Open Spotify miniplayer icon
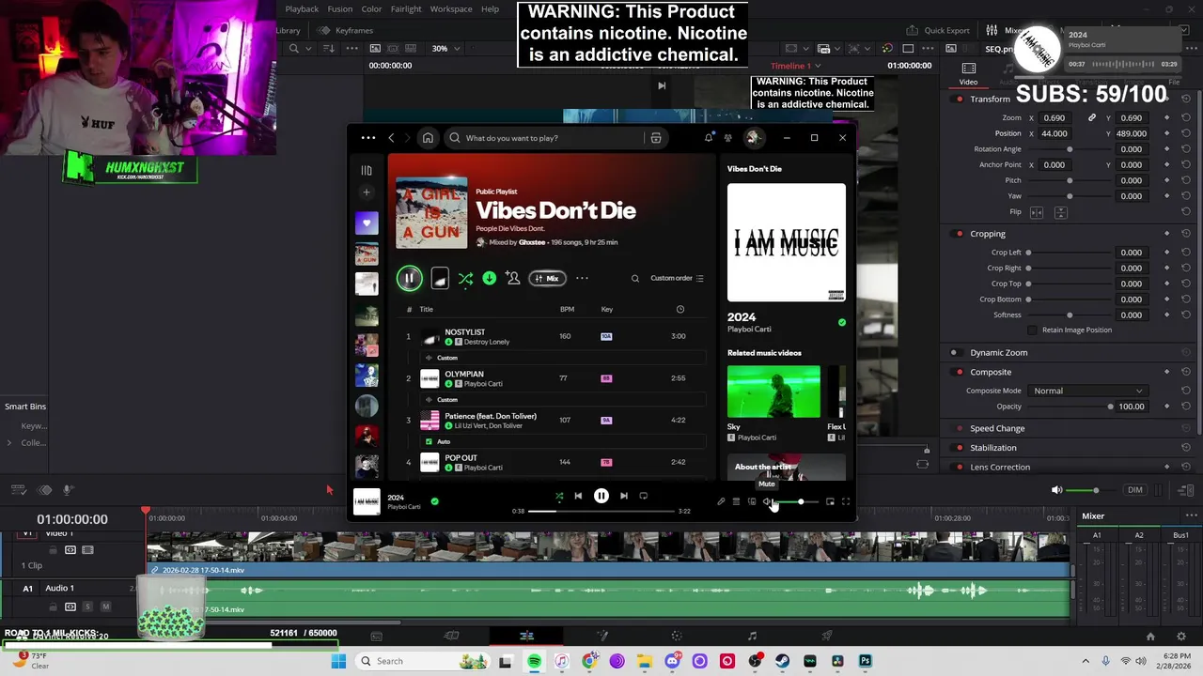The image size is (1203, 676). (x=830, y=502)
